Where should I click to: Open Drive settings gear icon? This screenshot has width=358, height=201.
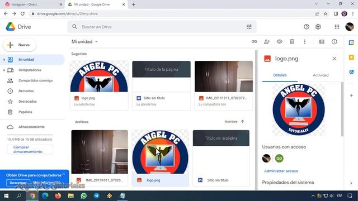click(318, 27)
